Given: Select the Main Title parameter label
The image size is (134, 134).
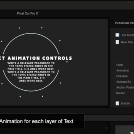Looking at the screenshot, I should tap(127, 42).
